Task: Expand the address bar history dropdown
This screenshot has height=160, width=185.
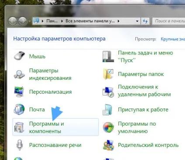Action: [137, 21]
